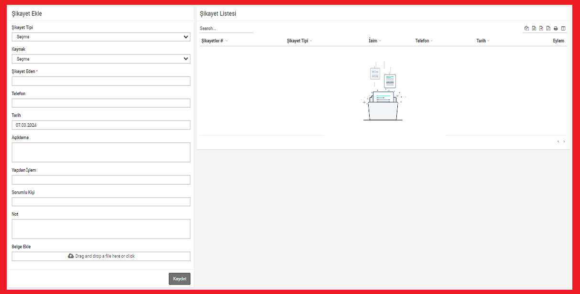Go to the previous table page
The image size is (580, 294).
pos(558,142)
